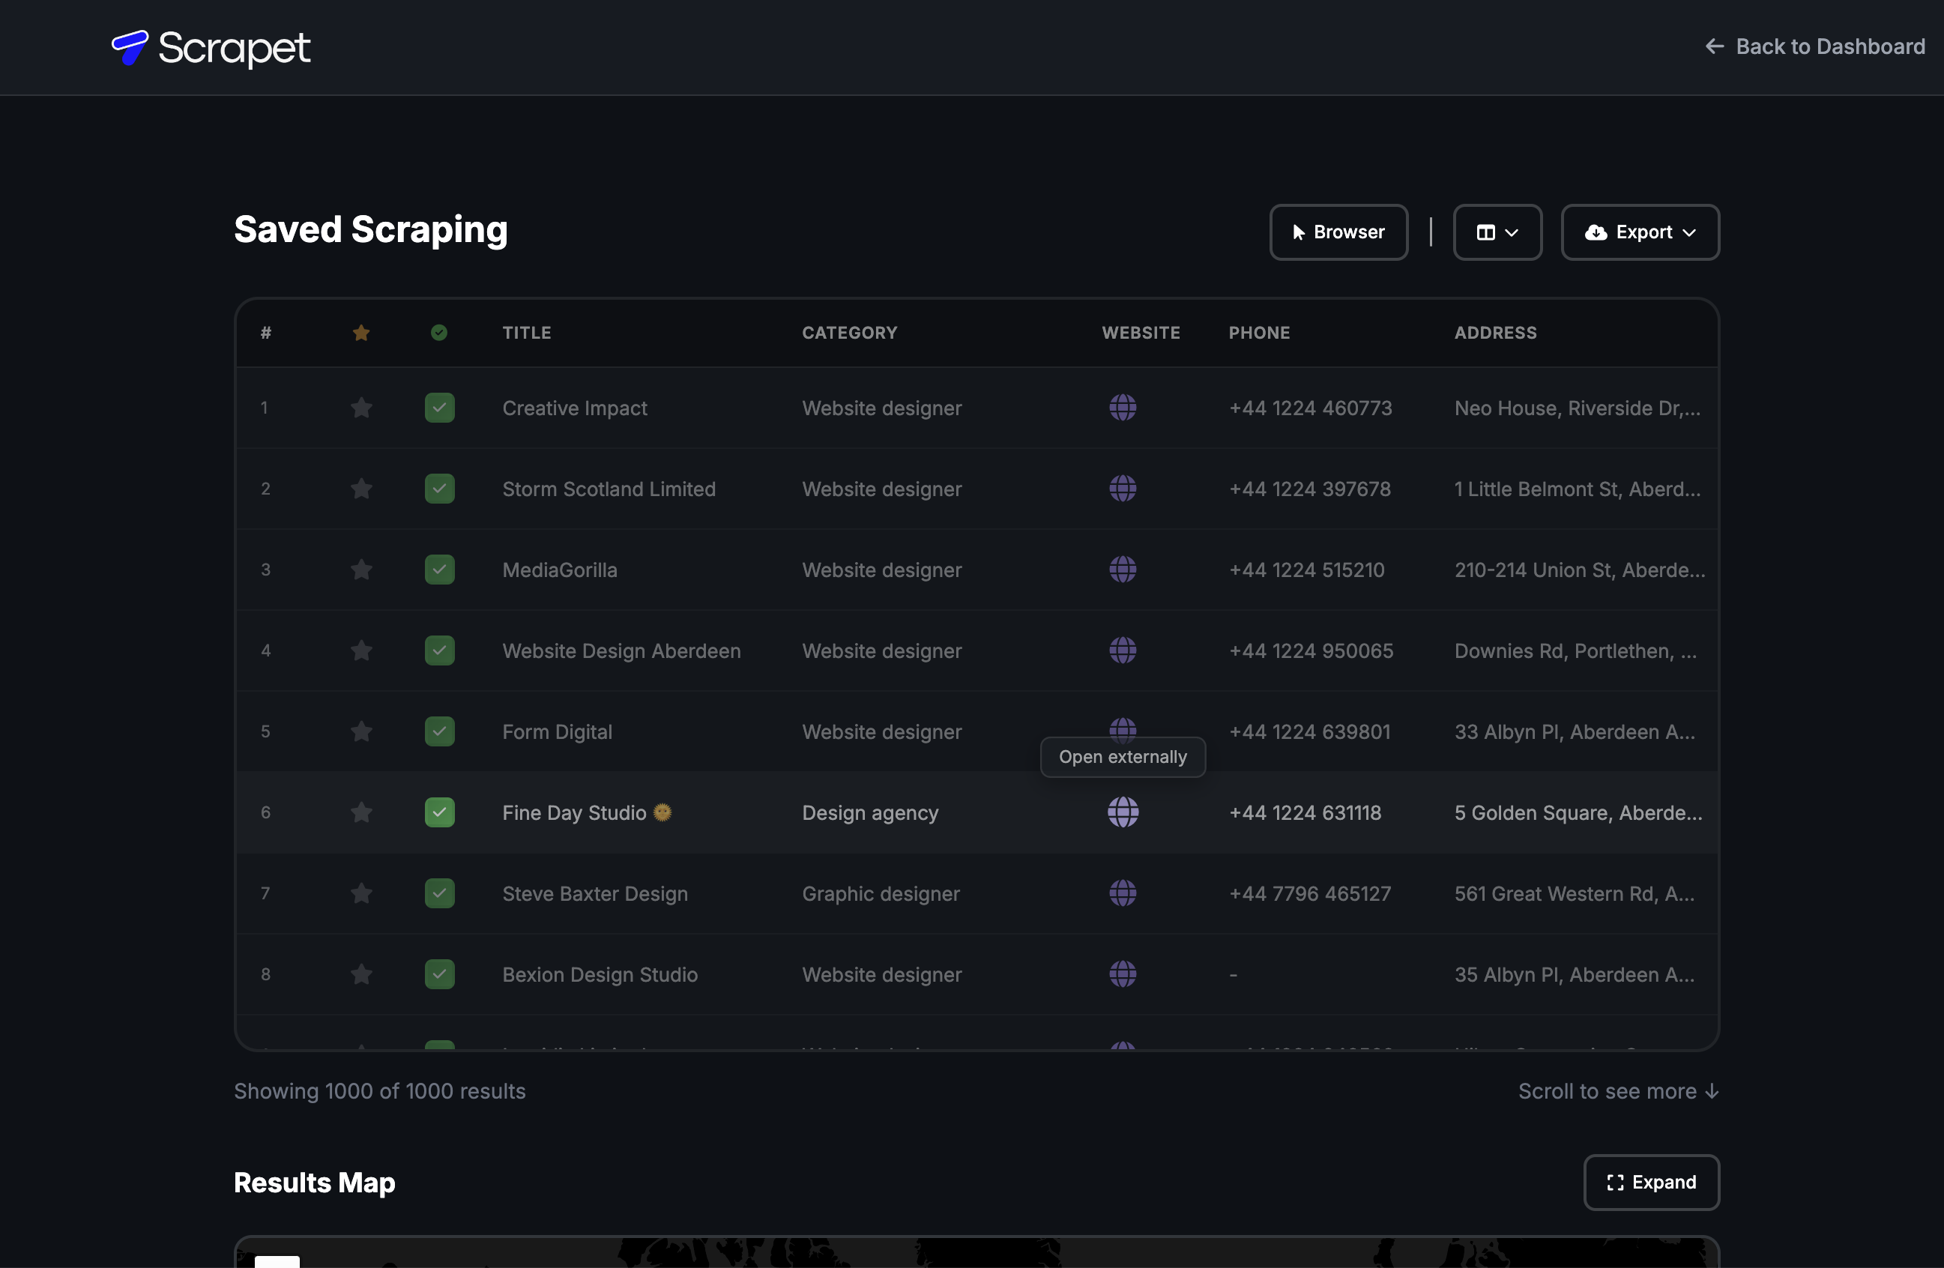Uncheck the Website Design Aberdeen checkbox
Screen dimensions: 1944x1268
(x=439, y=650)
